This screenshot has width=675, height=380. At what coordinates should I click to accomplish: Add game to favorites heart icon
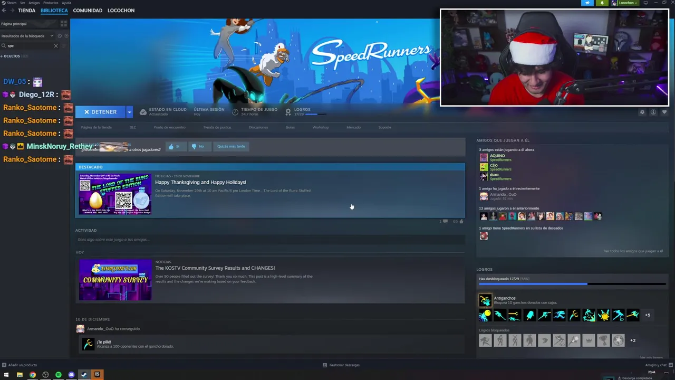click(x=664, y=112)
